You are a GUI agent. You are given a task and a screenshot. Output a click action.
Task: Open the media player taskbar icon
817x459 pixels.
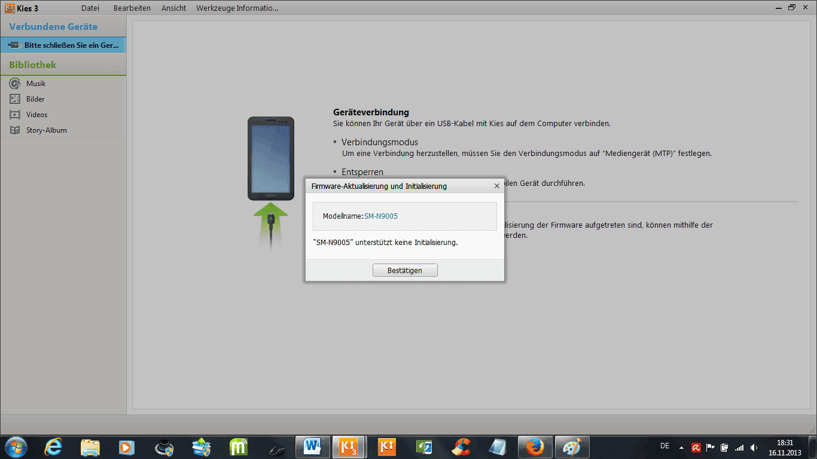pyautogui.click(x=127, y=447)
